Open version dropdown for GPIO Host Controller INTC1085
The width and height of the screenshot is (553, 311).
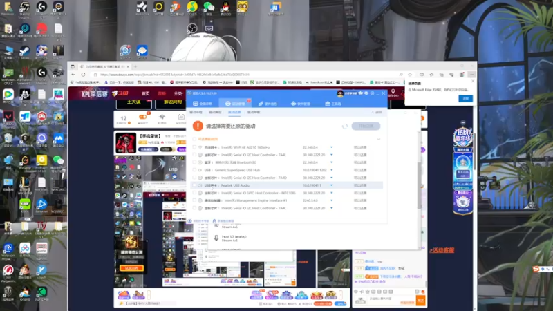point(332,194)
